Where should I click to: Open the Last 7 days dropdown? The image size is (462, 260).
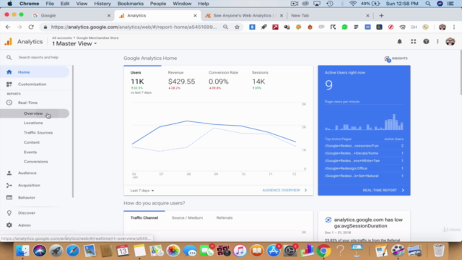[142, 191]
